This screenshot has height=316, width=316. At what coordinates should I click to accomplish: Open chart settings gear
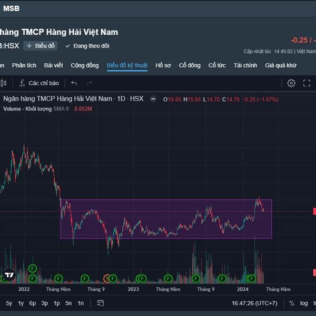pos(291,83)
